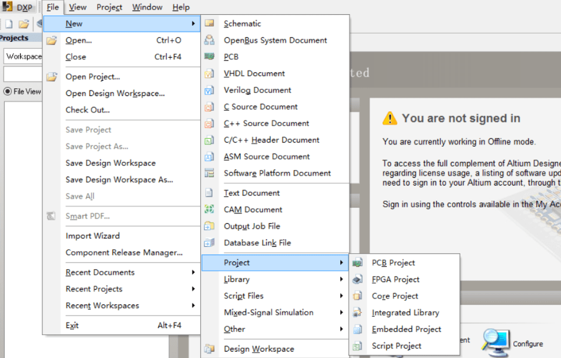Open the Workspace dropdown in Projects panel
561x358 pixels.
point(24,56)
